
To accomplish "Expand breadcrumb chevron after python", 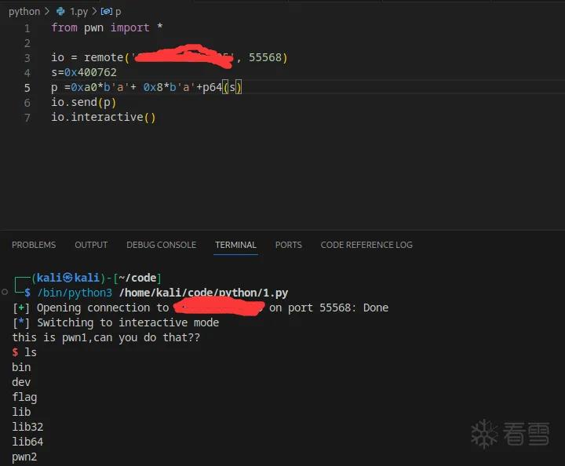I will tap(47, 12).
